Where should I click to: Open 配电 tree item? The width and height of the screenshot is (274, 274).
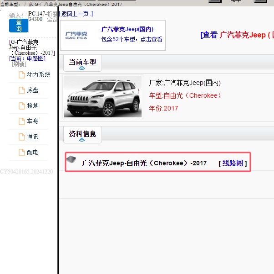pos(33,152)
